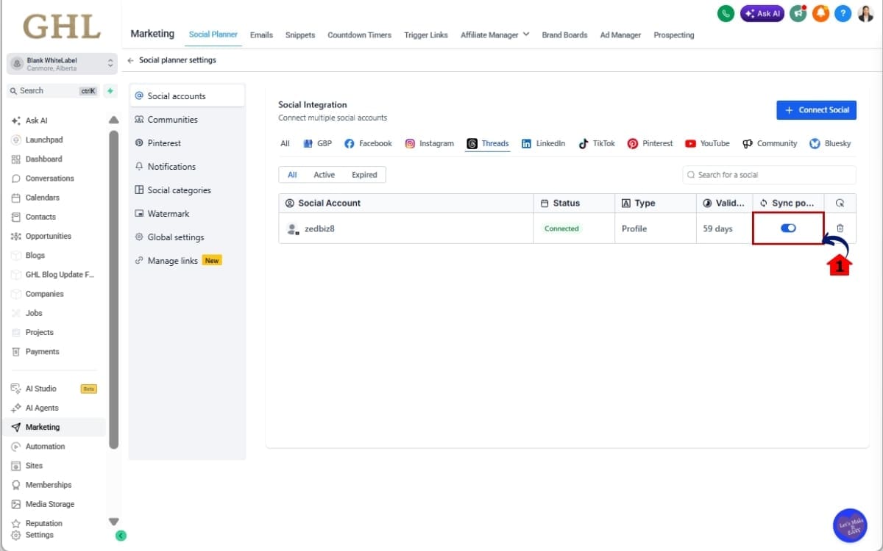Open the megaphone announcements icon

[x=798, y=13]
